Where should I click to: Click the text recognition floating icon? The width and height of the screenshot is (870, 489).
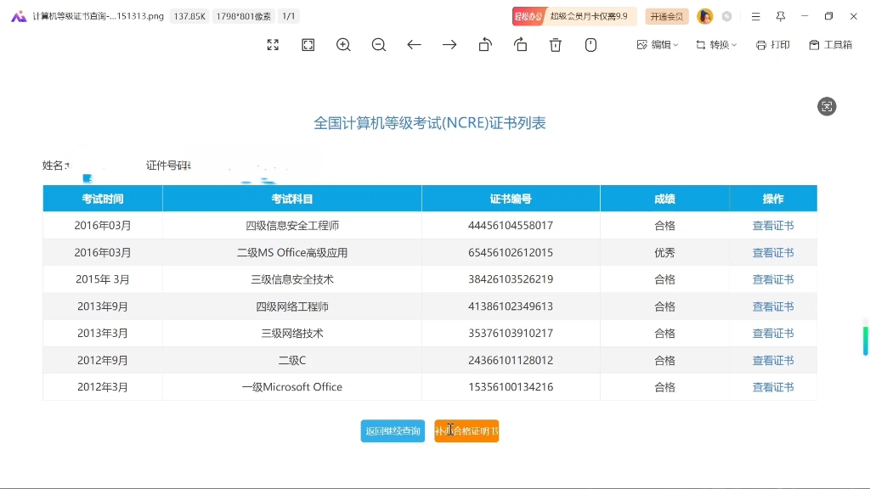pyautogui.click(x=827, y=106)
